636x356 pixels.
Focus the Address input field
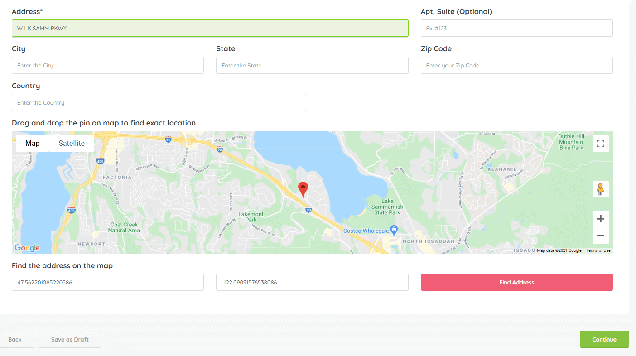pos(210,28)
